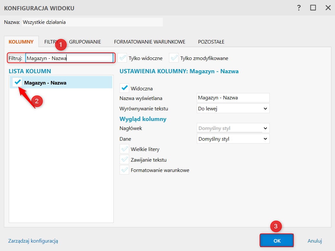This screenshot has height=251, width=335.
Task: Open the POZOSTAŁE tab
Action: 211,42
